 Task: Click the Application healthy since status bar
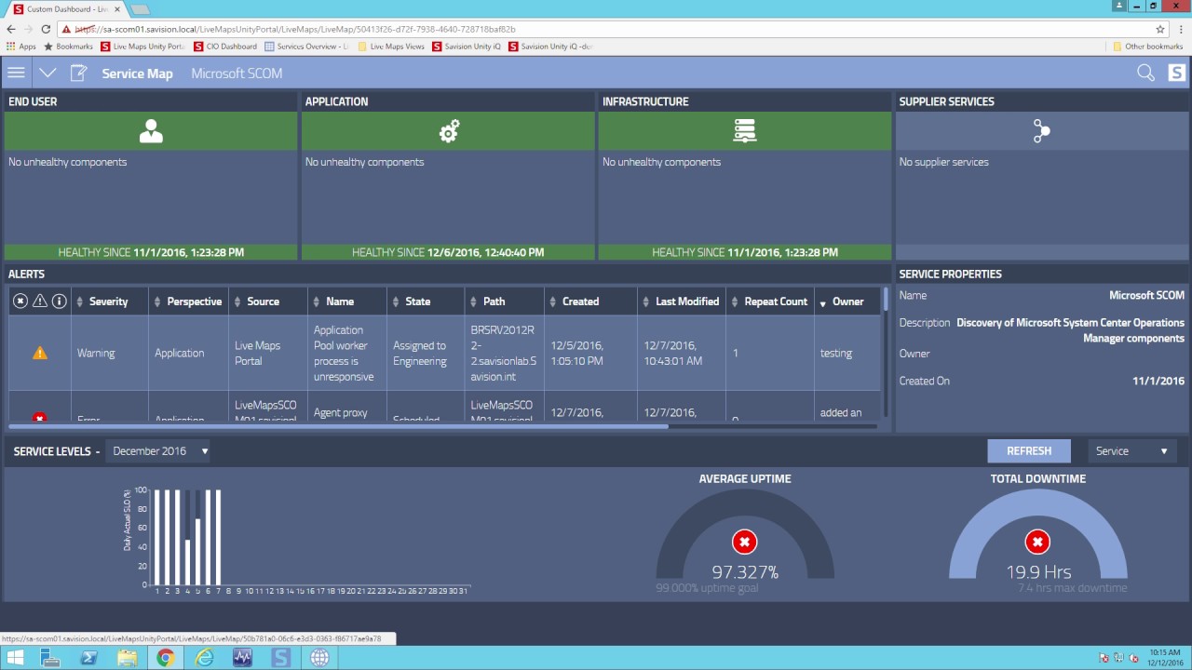click(x=448, y=252)
